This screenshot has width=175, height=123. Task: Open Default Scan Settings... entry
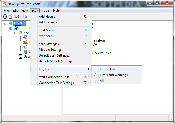[x=61, y=55]
